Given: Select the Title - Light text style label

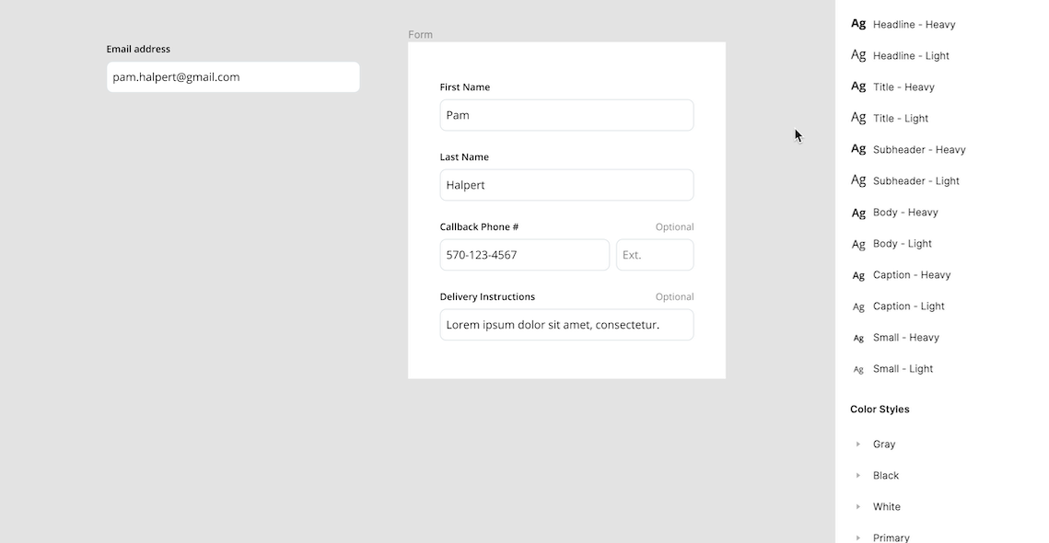Looking at the screenshot, I should click(901, 119).
